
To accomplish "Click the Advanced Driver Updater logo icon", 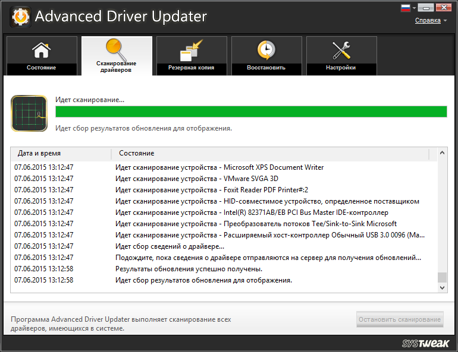I will tap(20, 17).
